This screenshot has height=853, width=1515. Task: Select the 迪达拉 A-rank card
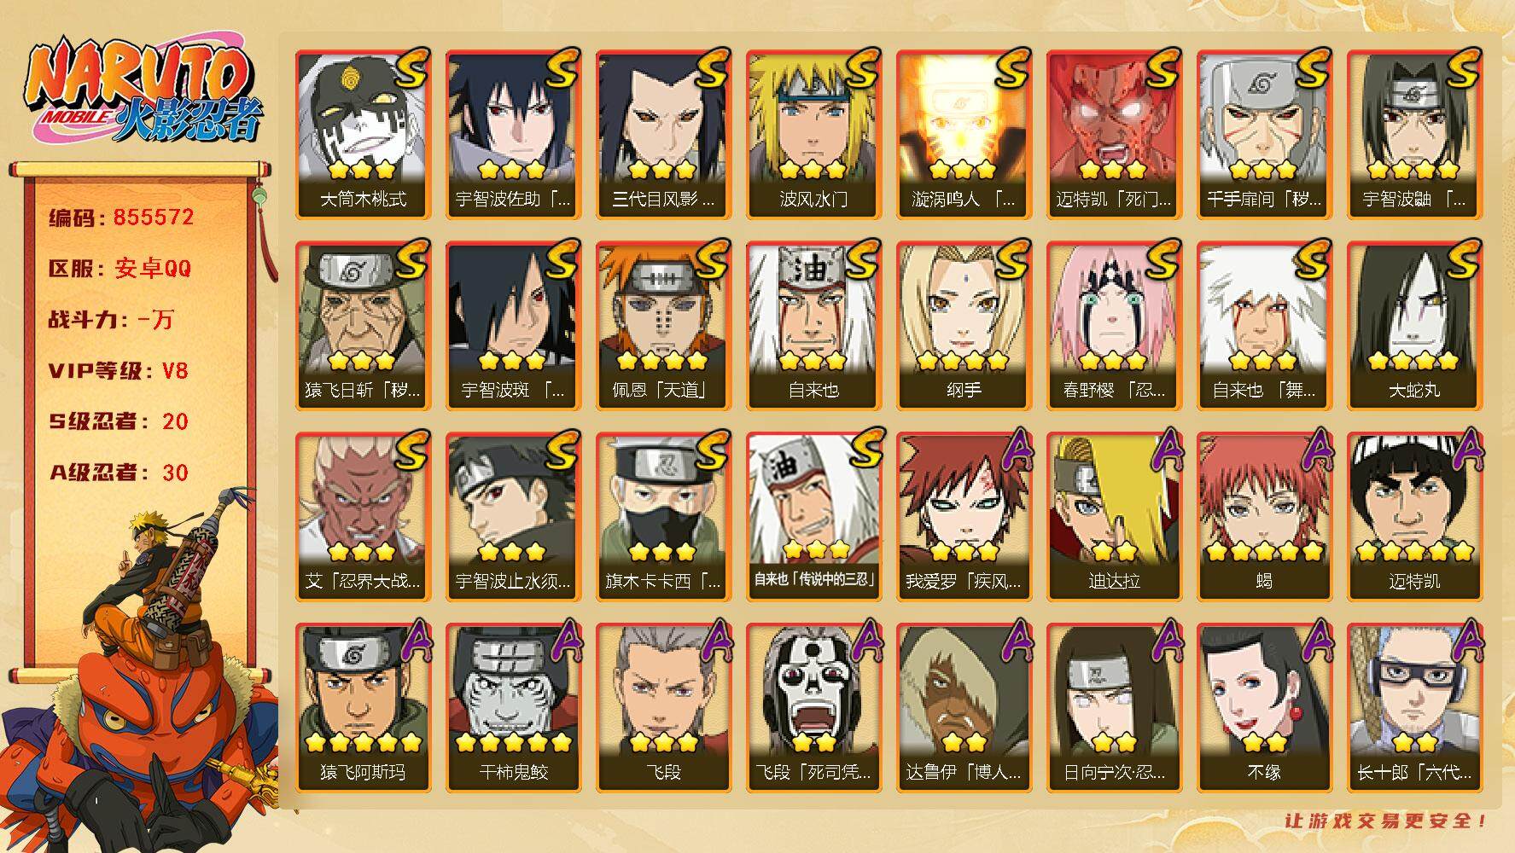1115,516
